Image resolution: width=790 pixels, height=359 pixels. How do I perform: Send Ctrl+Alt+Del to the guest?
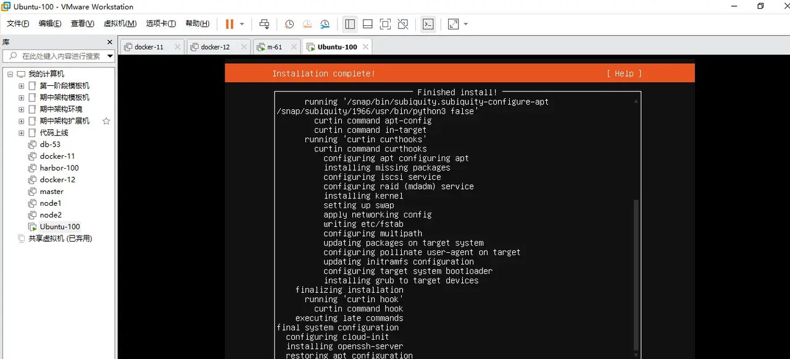coord(264,23)
